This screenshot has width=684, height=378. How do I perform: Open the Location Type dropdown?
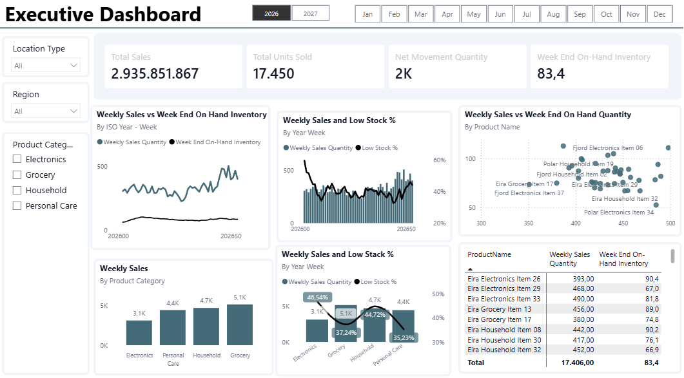click(45, 66)
